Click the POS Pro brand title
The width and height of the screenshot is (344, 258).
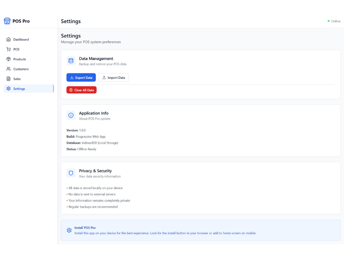(x=21, y=21)
